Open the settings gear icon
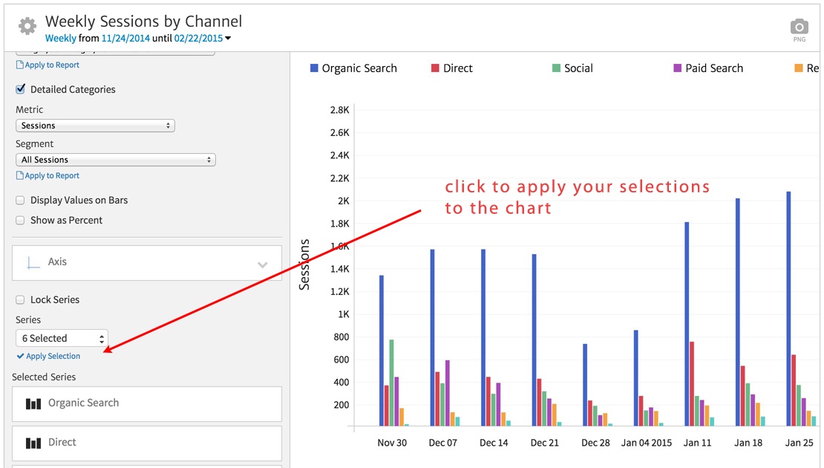The image size is (824, 468). click(27, 27)
